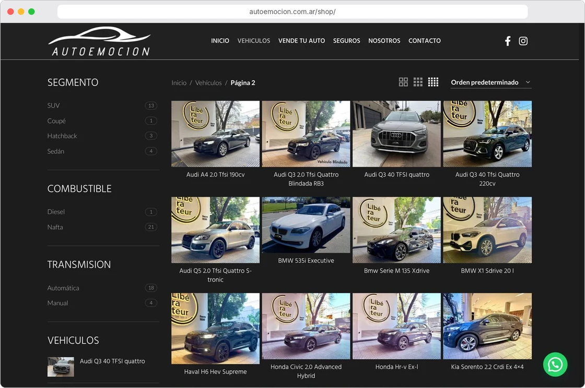
Task: Filter by Coupé segment
Action: 56,120
